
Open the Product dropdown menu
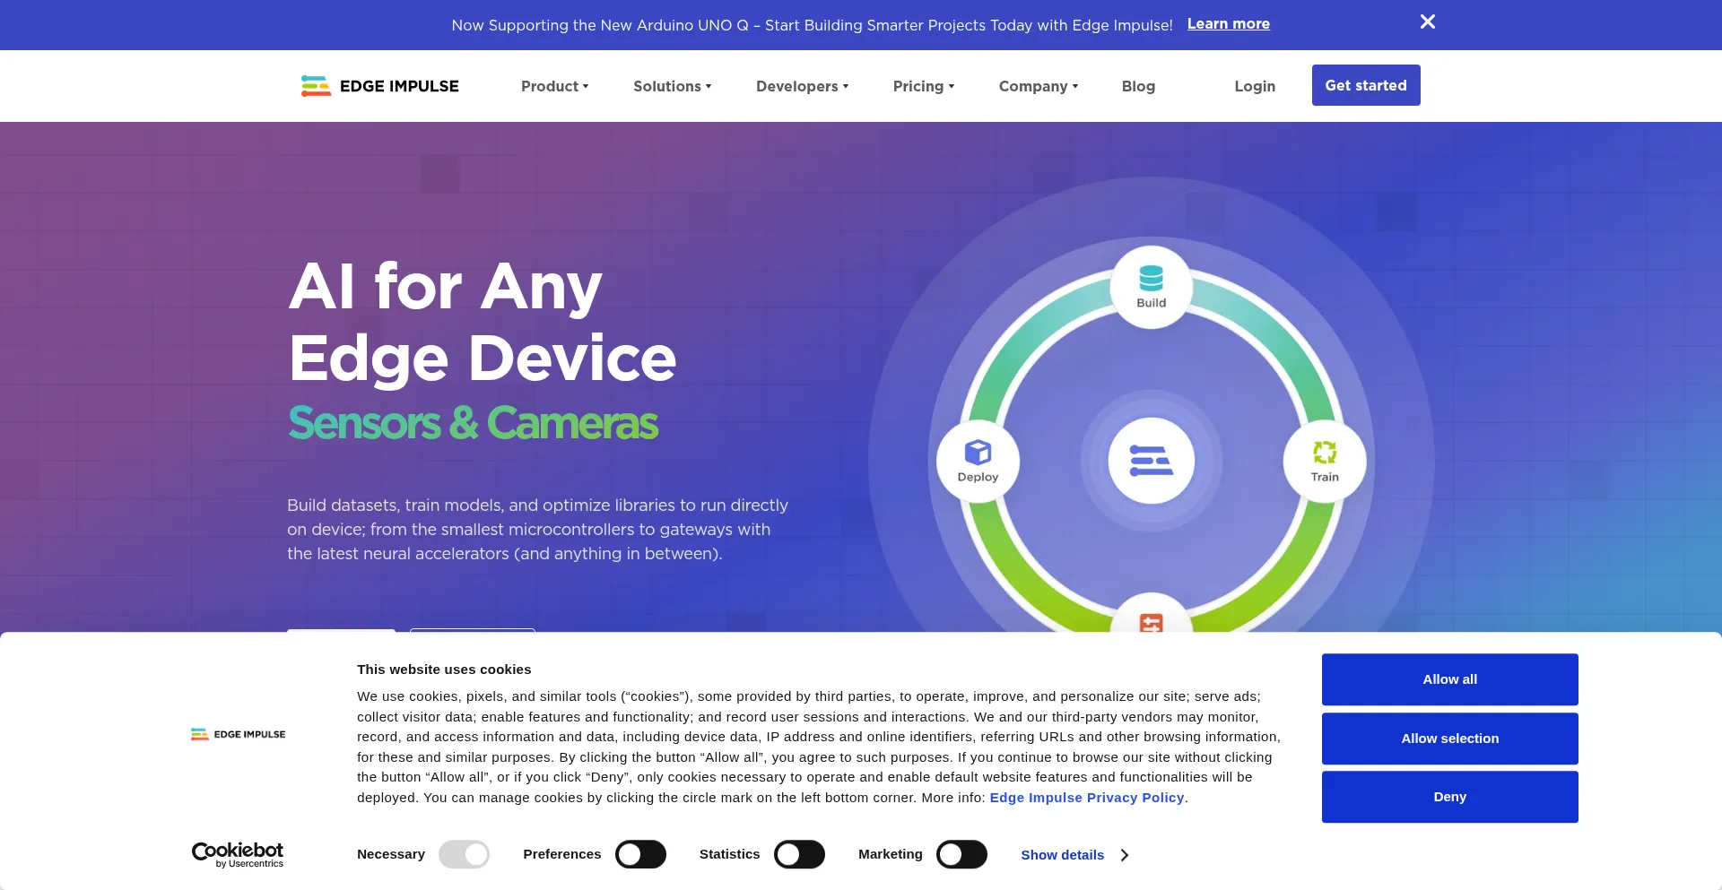[554, 86]
